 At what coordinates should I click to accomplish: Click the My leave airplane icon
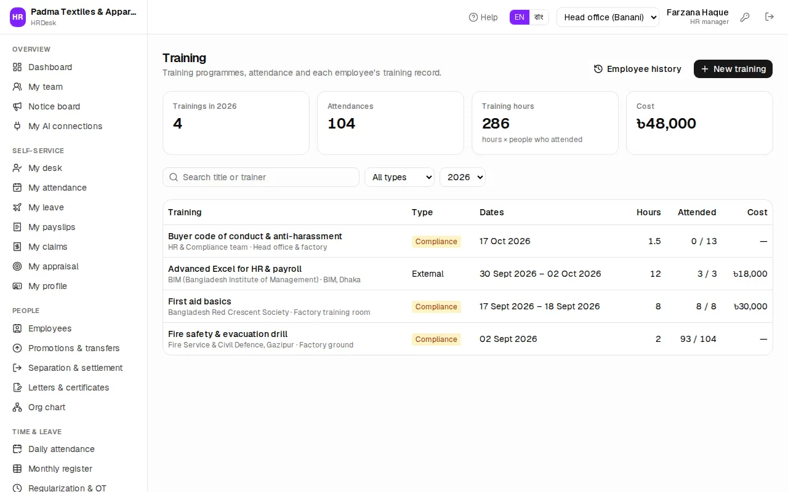(17, 207)
